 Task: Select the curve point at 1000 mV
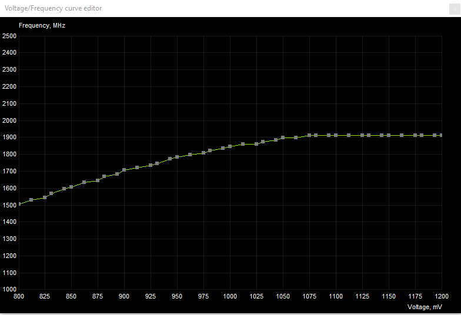click(x=230, y=146)
